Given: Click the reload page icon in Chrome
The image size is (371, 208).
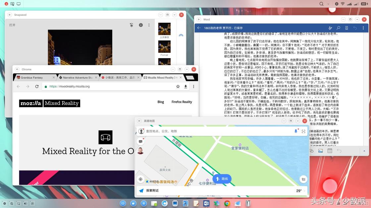Looking at the screenshot, I should [x=37, y=86].
